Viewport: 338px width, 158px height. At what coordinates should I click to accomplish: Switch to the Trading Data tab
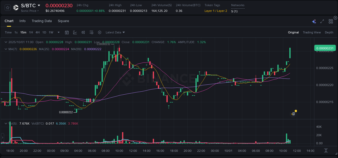point(42,21)
